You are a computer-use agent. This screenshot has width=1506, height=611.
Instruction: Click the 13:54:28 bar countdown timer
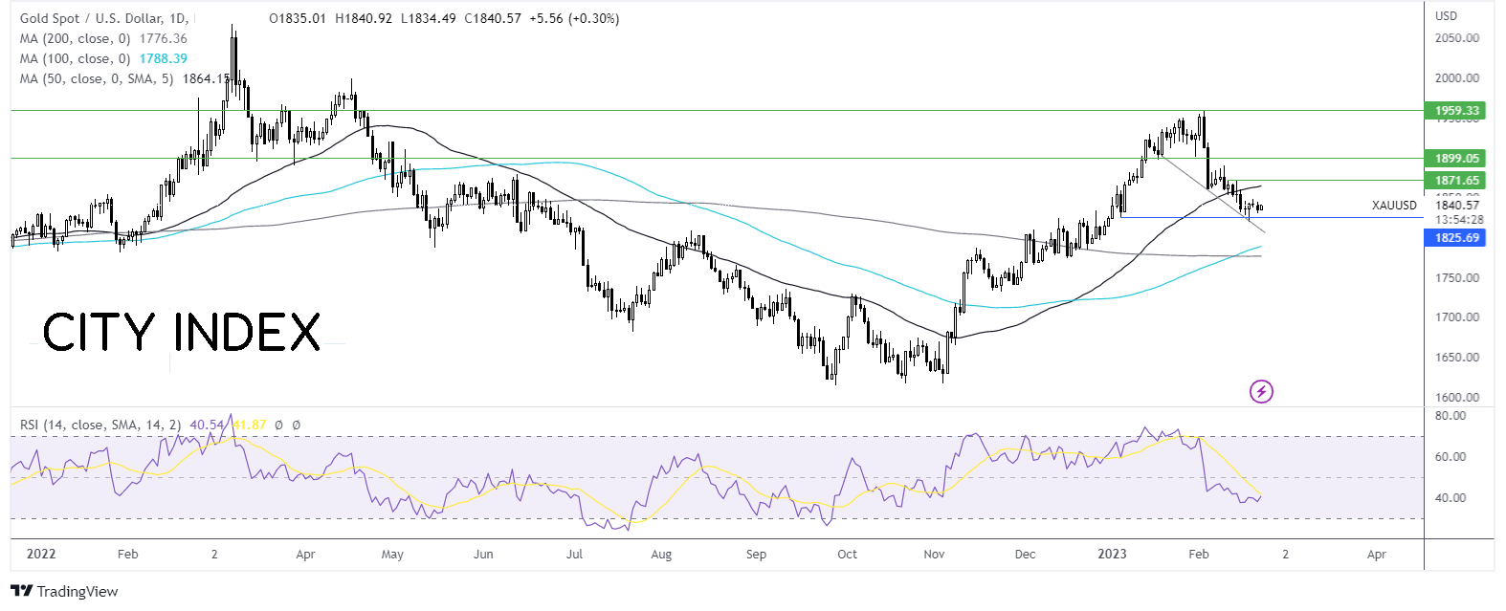(x=1459, y=219)
